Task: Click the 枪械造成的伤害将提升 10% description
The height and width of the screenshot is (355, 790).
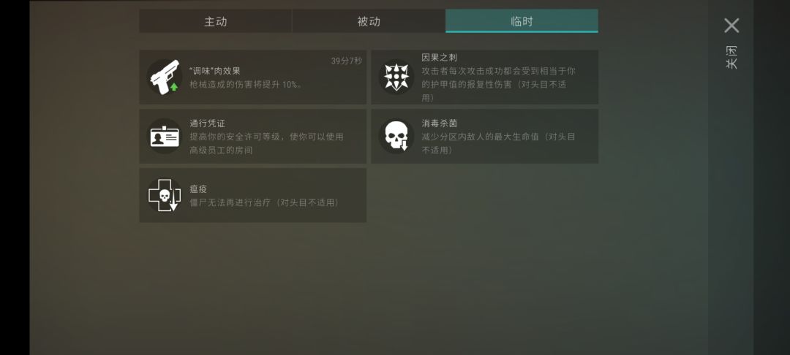Action: 246,85
